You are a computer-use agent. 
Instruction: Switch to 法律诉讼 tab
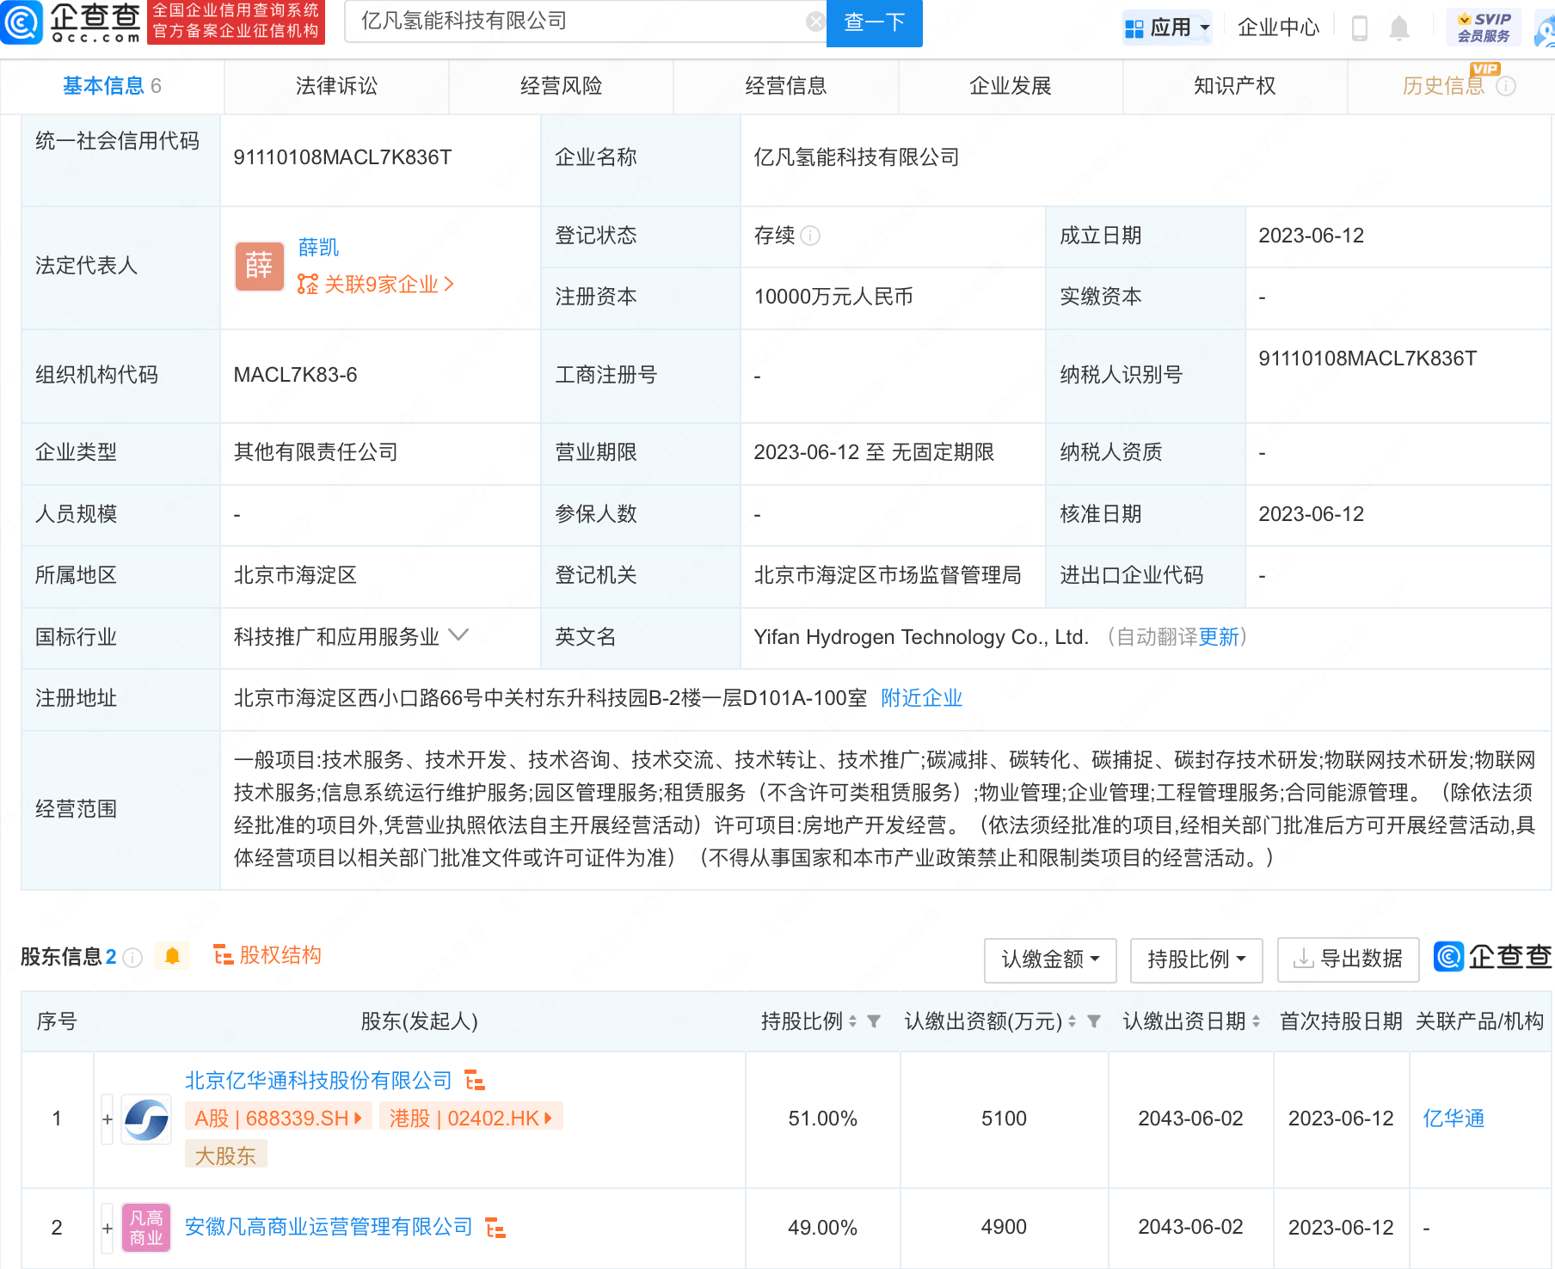336,86
